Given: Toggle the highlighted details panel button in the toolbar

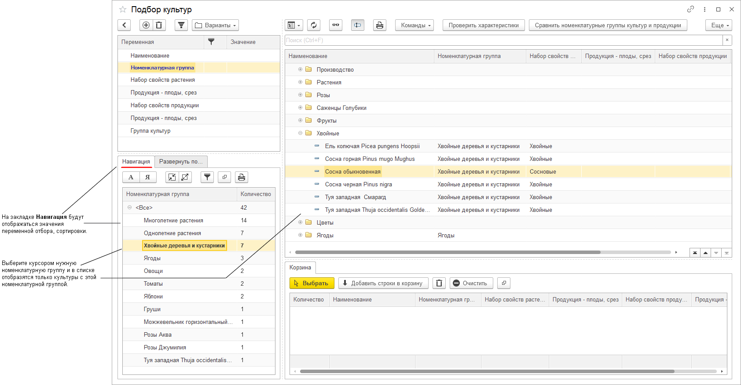Looking at the screenshot, I should pyautogui.click(x=357, y=25).
